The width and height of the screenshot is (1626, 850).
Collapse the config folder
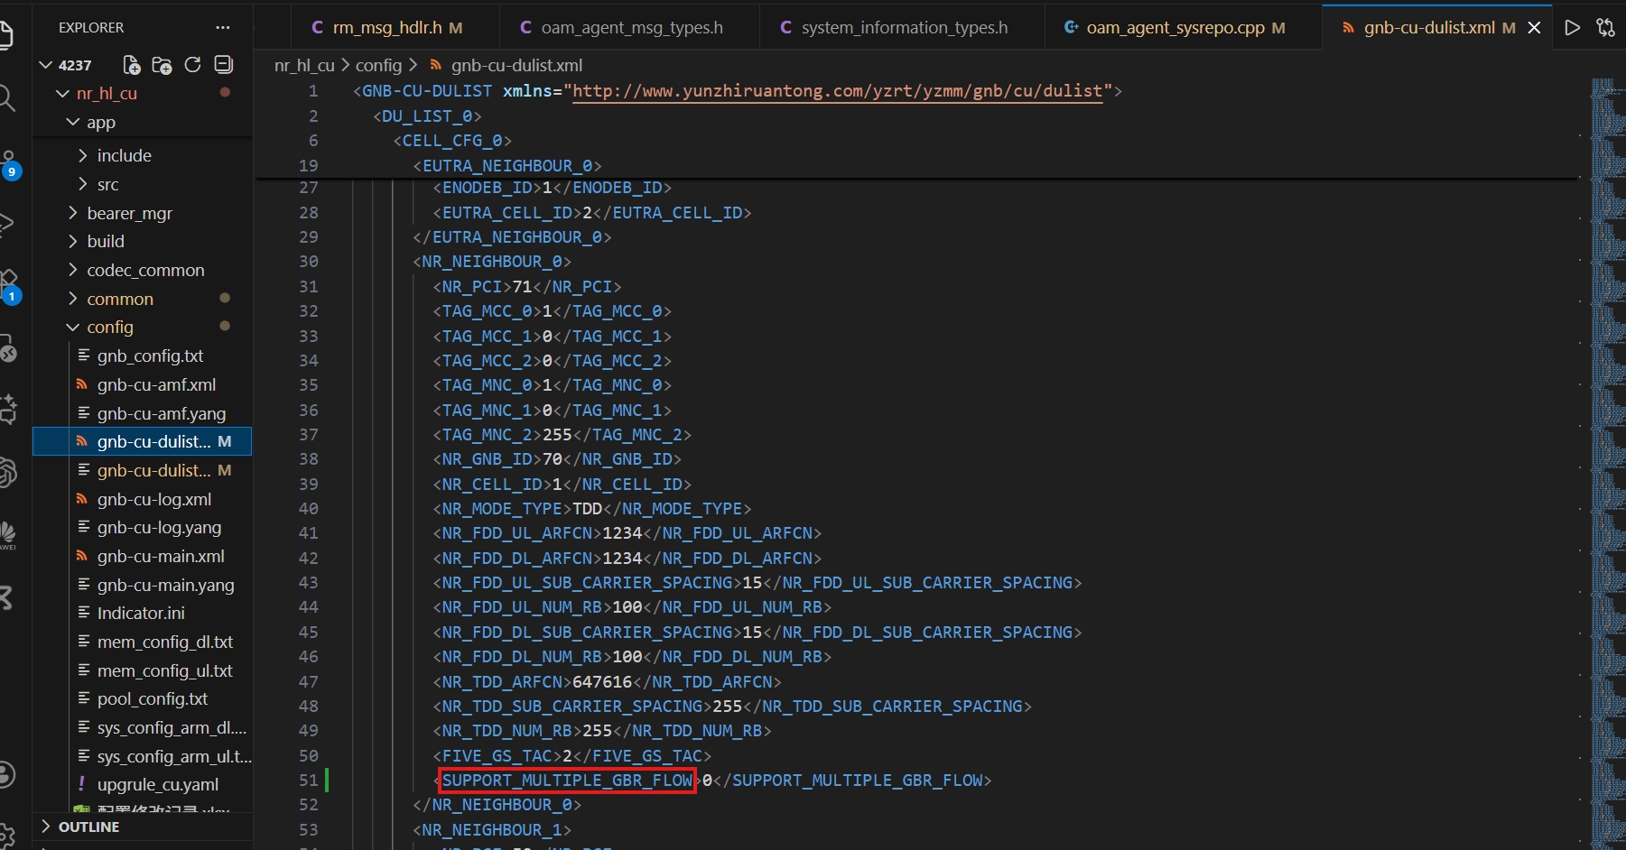point(109,328)
